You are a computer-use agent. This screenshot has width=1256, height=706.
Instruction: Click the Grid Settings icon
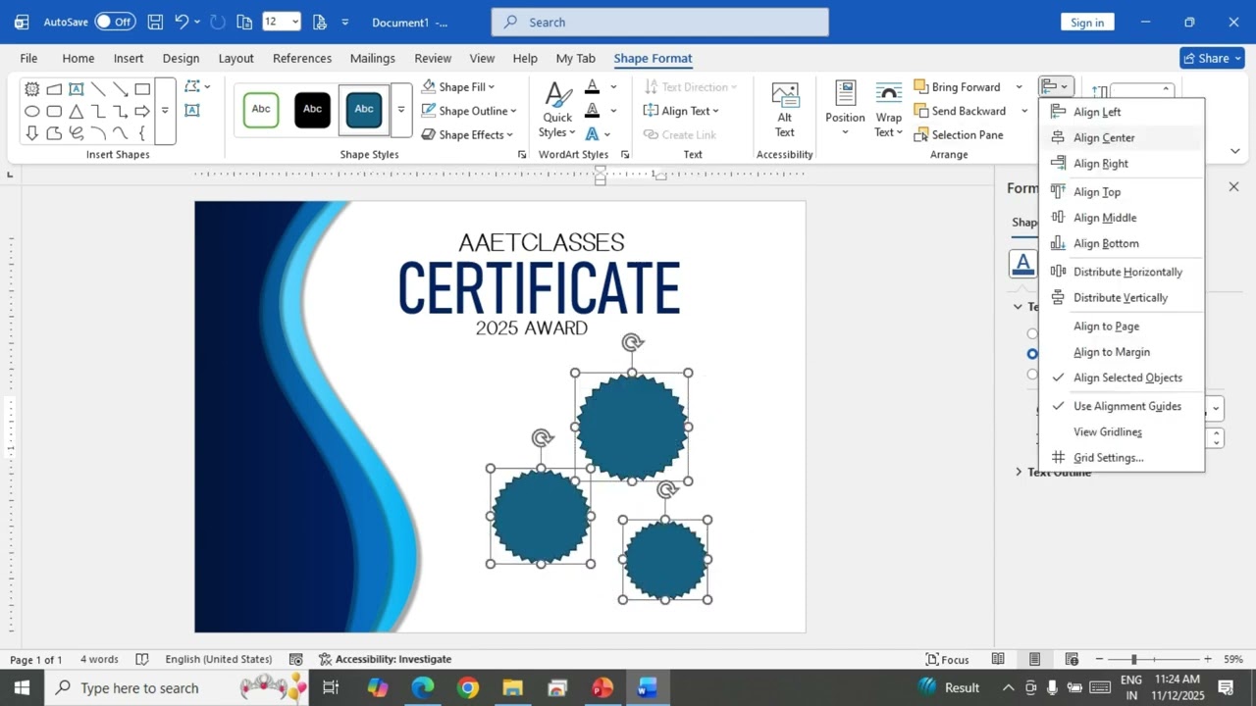point(1058,458)
